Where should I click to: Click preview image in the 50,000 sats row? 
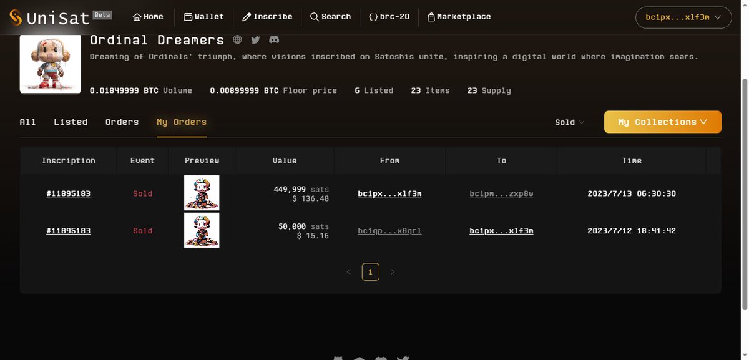point(202,230)
